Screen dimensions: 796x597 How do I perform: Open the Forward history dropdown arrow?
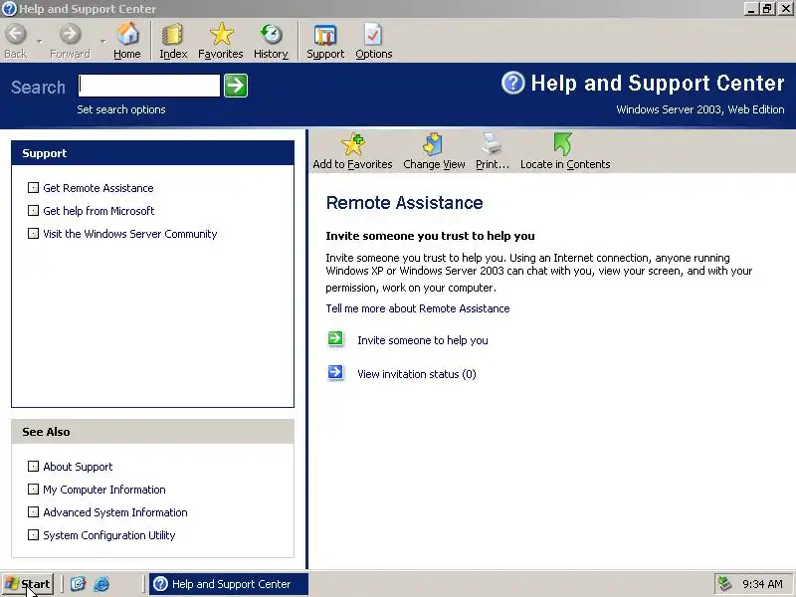[102, 41]
